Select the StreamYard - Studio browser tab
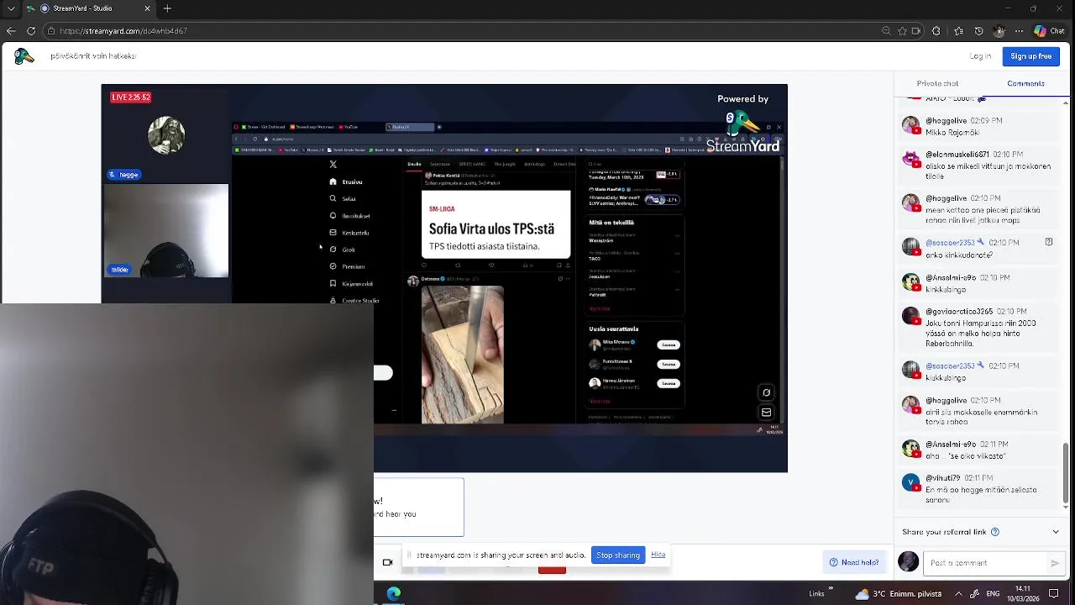 coord(88,8)
